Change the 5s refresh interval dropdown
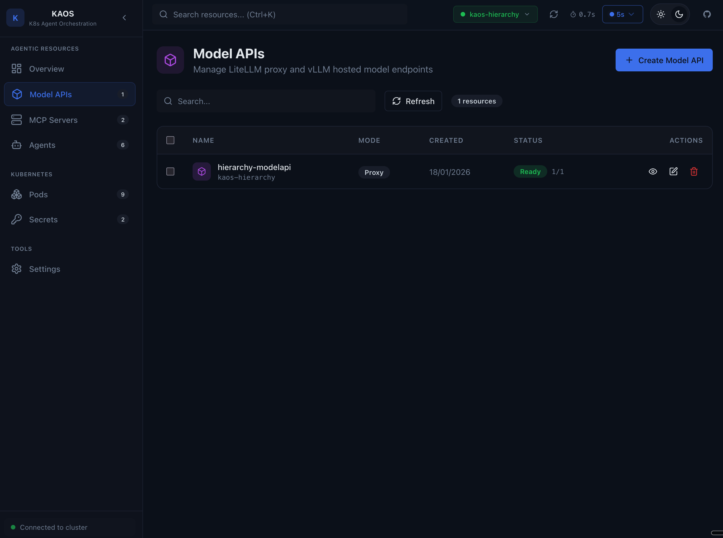This screenshot has height=538, width=723. [x=622, y=14]
